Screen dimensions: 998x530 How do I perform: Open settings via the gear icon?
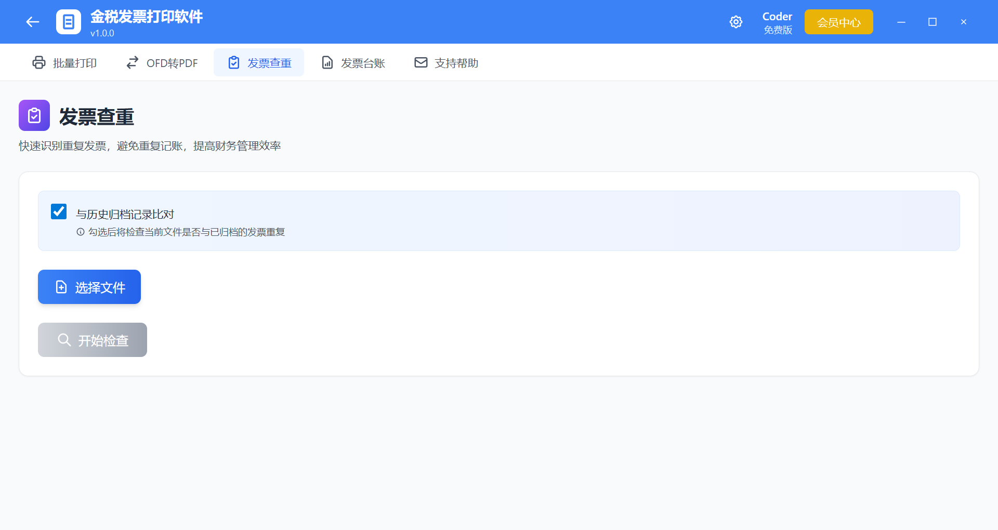(736, 21)
